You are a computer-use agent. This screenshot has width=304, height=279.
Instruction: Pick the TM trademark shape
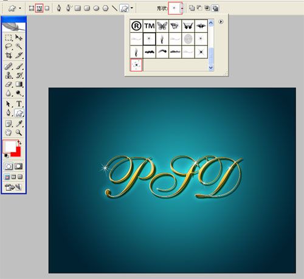tap(150, 26)
